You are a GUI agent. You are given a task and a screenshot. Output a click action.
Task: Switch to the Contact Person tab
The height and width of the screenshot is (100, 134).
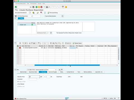tap(70, 72)
